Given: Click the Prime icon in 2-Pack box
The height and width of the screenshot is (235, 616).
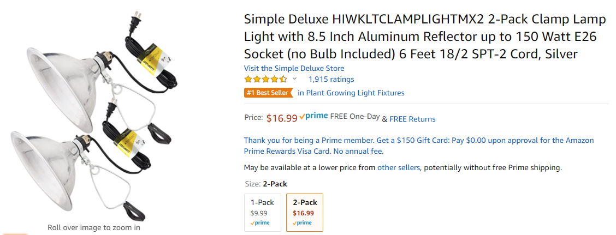Looking at the screenshot, I should tap(302, 223).
